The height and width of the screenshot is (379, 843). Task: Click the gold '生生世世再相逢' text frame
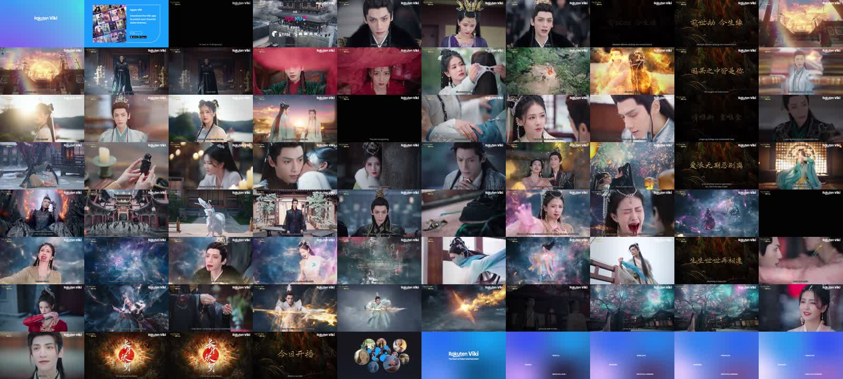(x=717, y=261)
